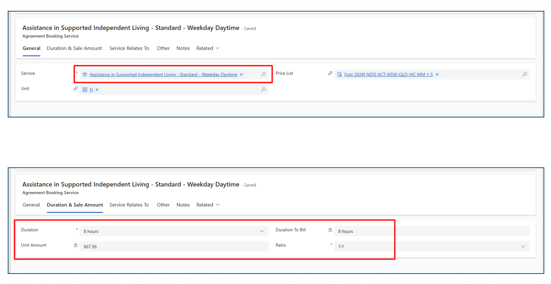This screenshot has height=284, width=551.
Task: Open the July 2024 NDIS price list link
Action: (388, 74)
